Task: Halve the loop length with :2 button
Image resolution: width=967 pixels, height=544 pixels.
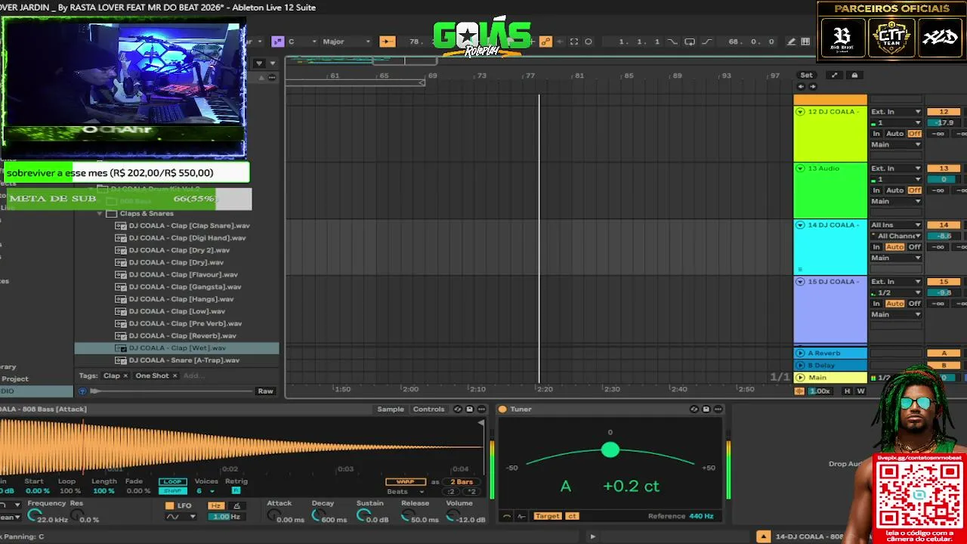Action: pos(451,491)
